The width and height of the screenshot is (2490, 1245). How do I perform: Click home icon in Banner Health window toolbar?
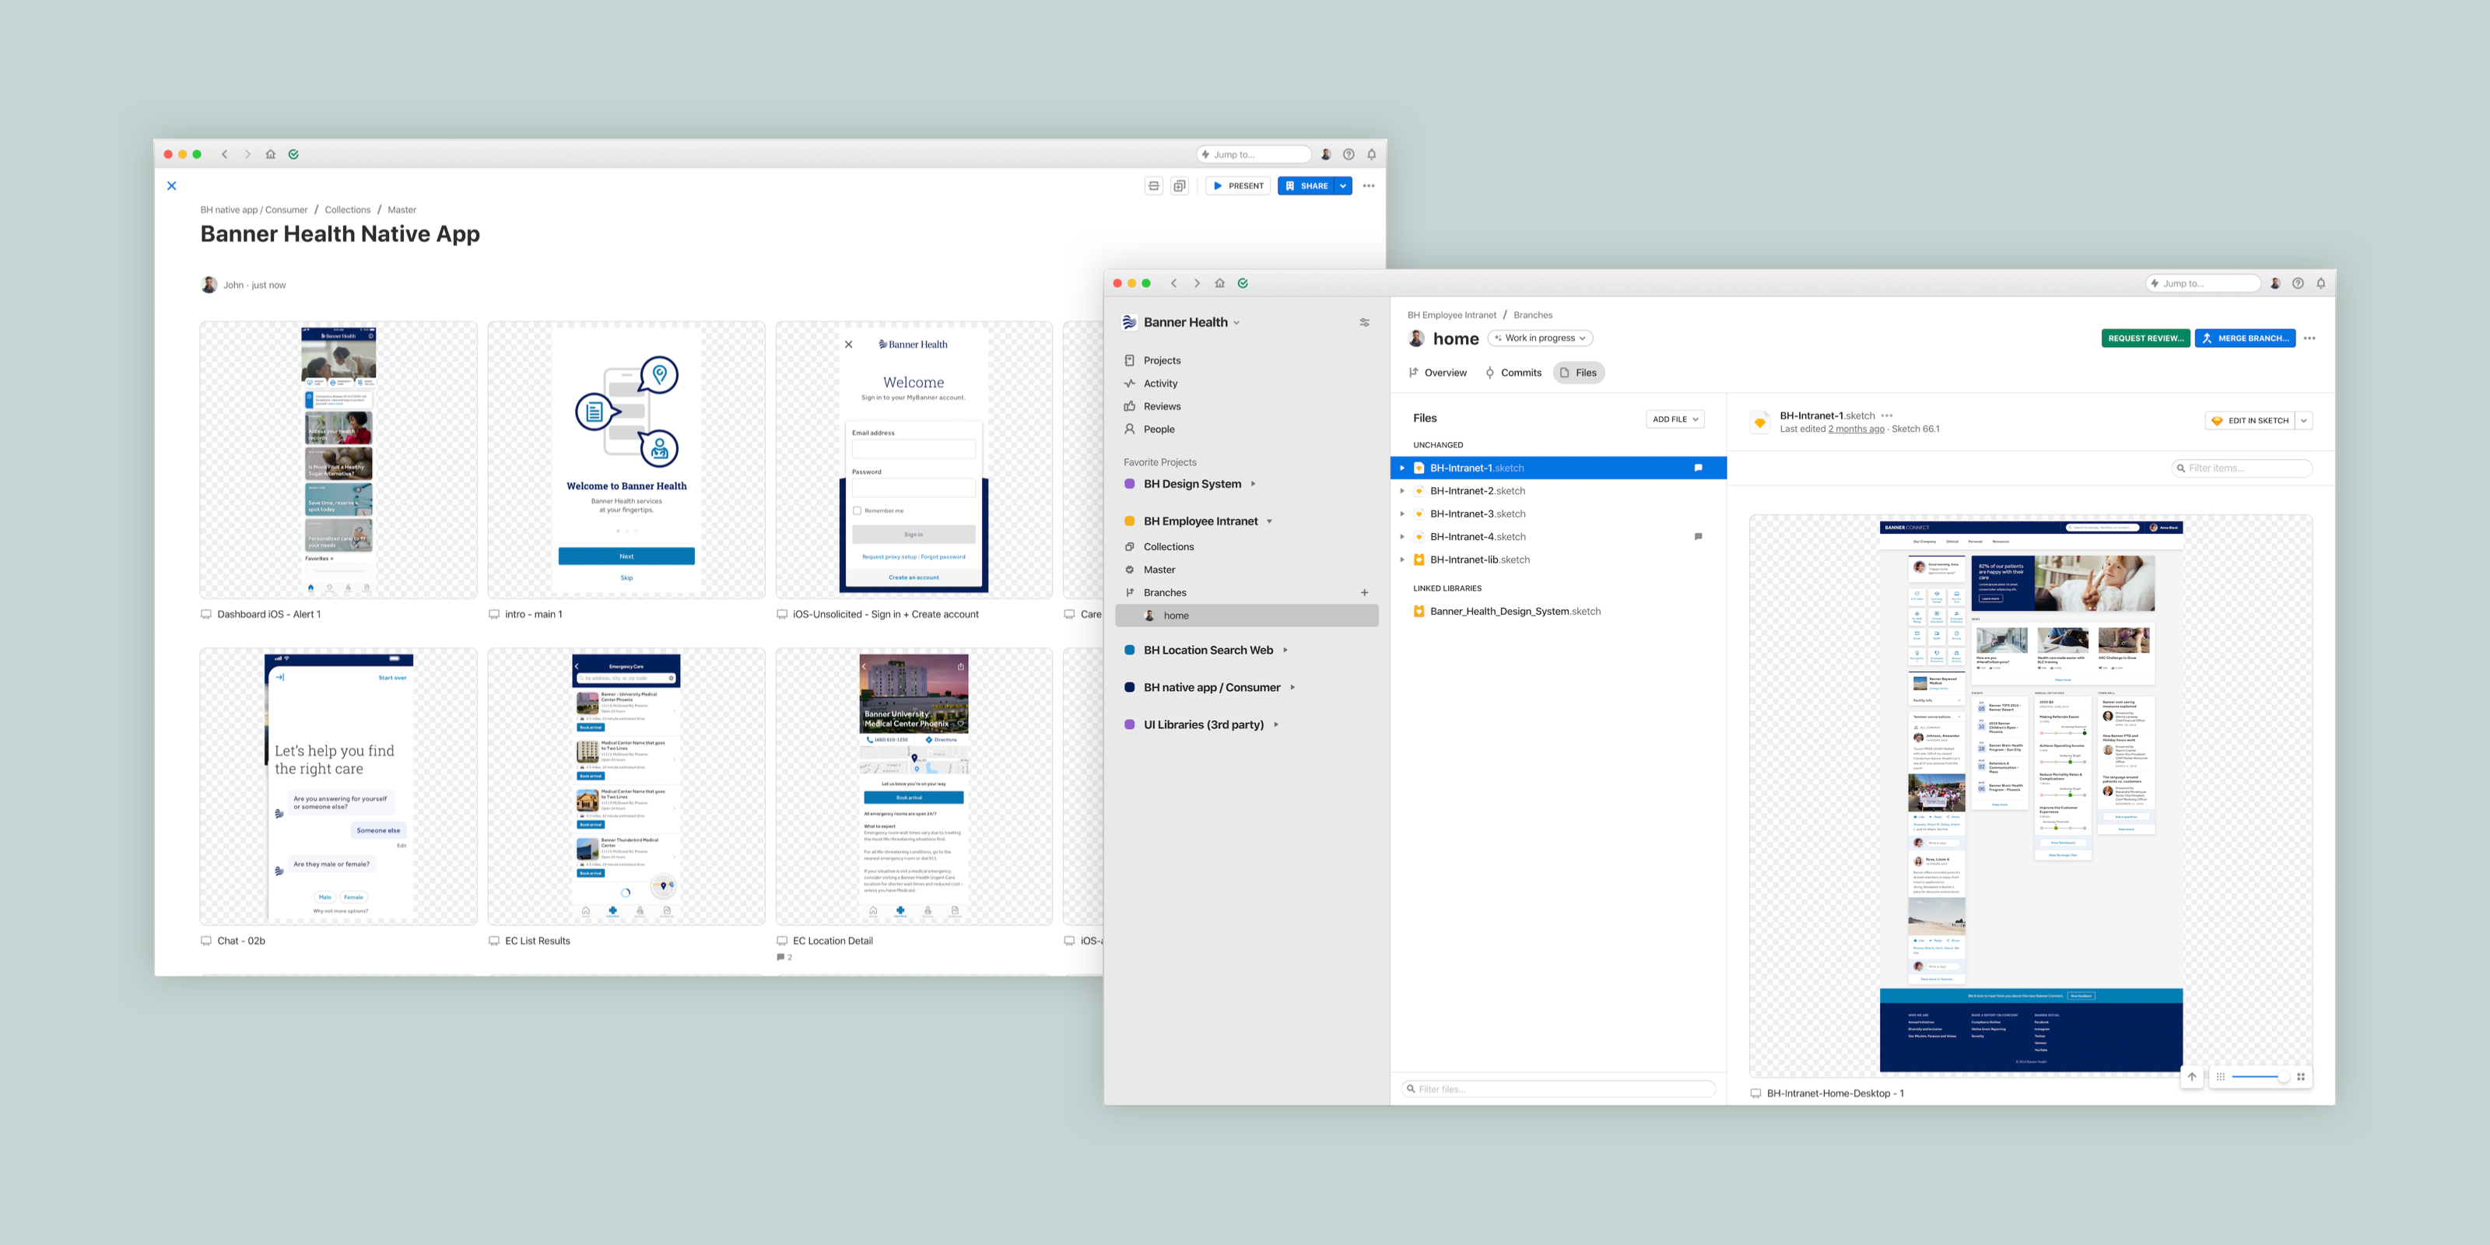click(1220, 283)
